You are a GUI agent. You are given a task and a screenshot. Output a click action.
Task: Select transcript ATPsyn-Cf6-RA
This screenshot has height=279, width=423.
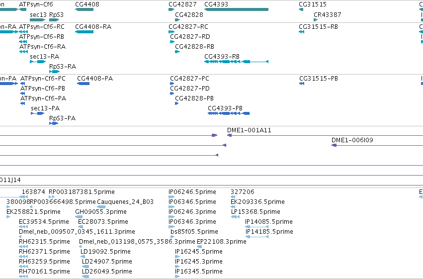pos(43,47)
